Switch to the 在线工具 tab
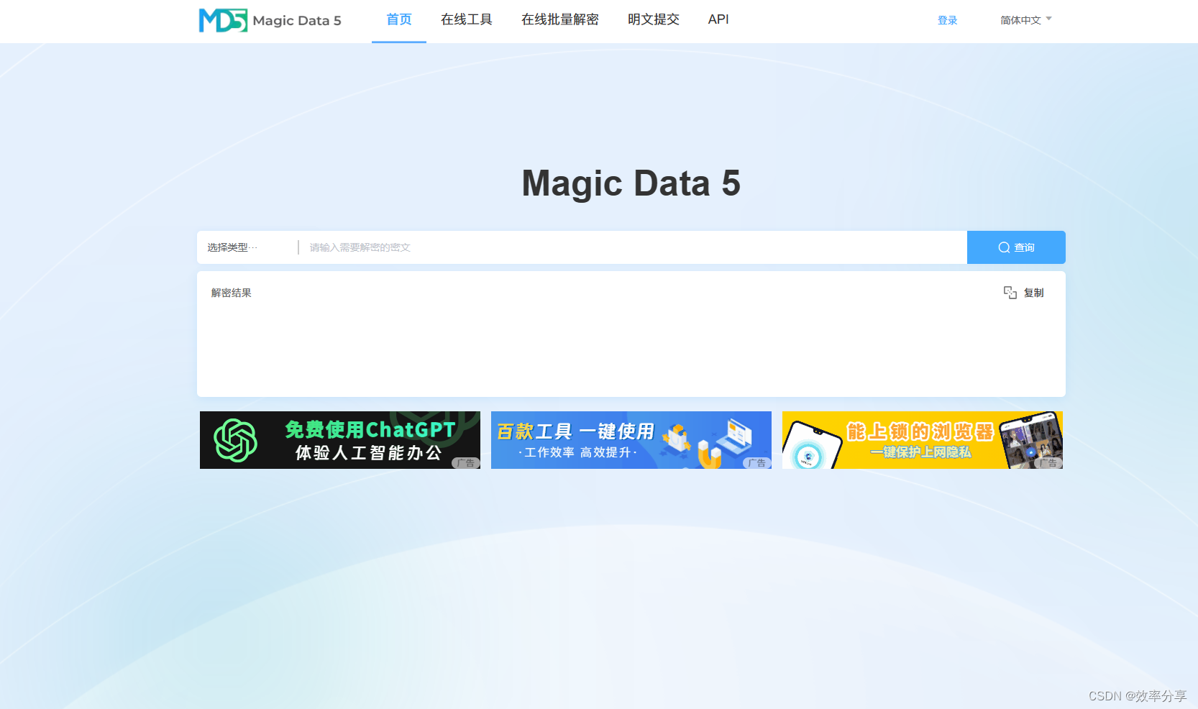The height and width of the screenshot is (709, 1198). coord(466,19)
